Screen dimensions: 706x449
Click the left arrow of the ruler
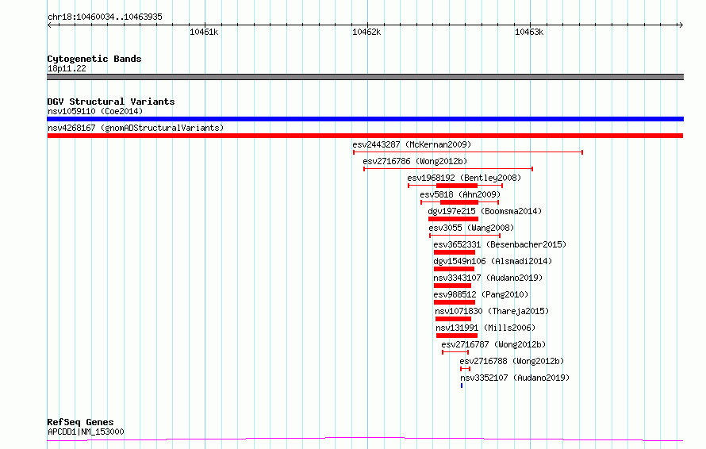click(49, 25)
